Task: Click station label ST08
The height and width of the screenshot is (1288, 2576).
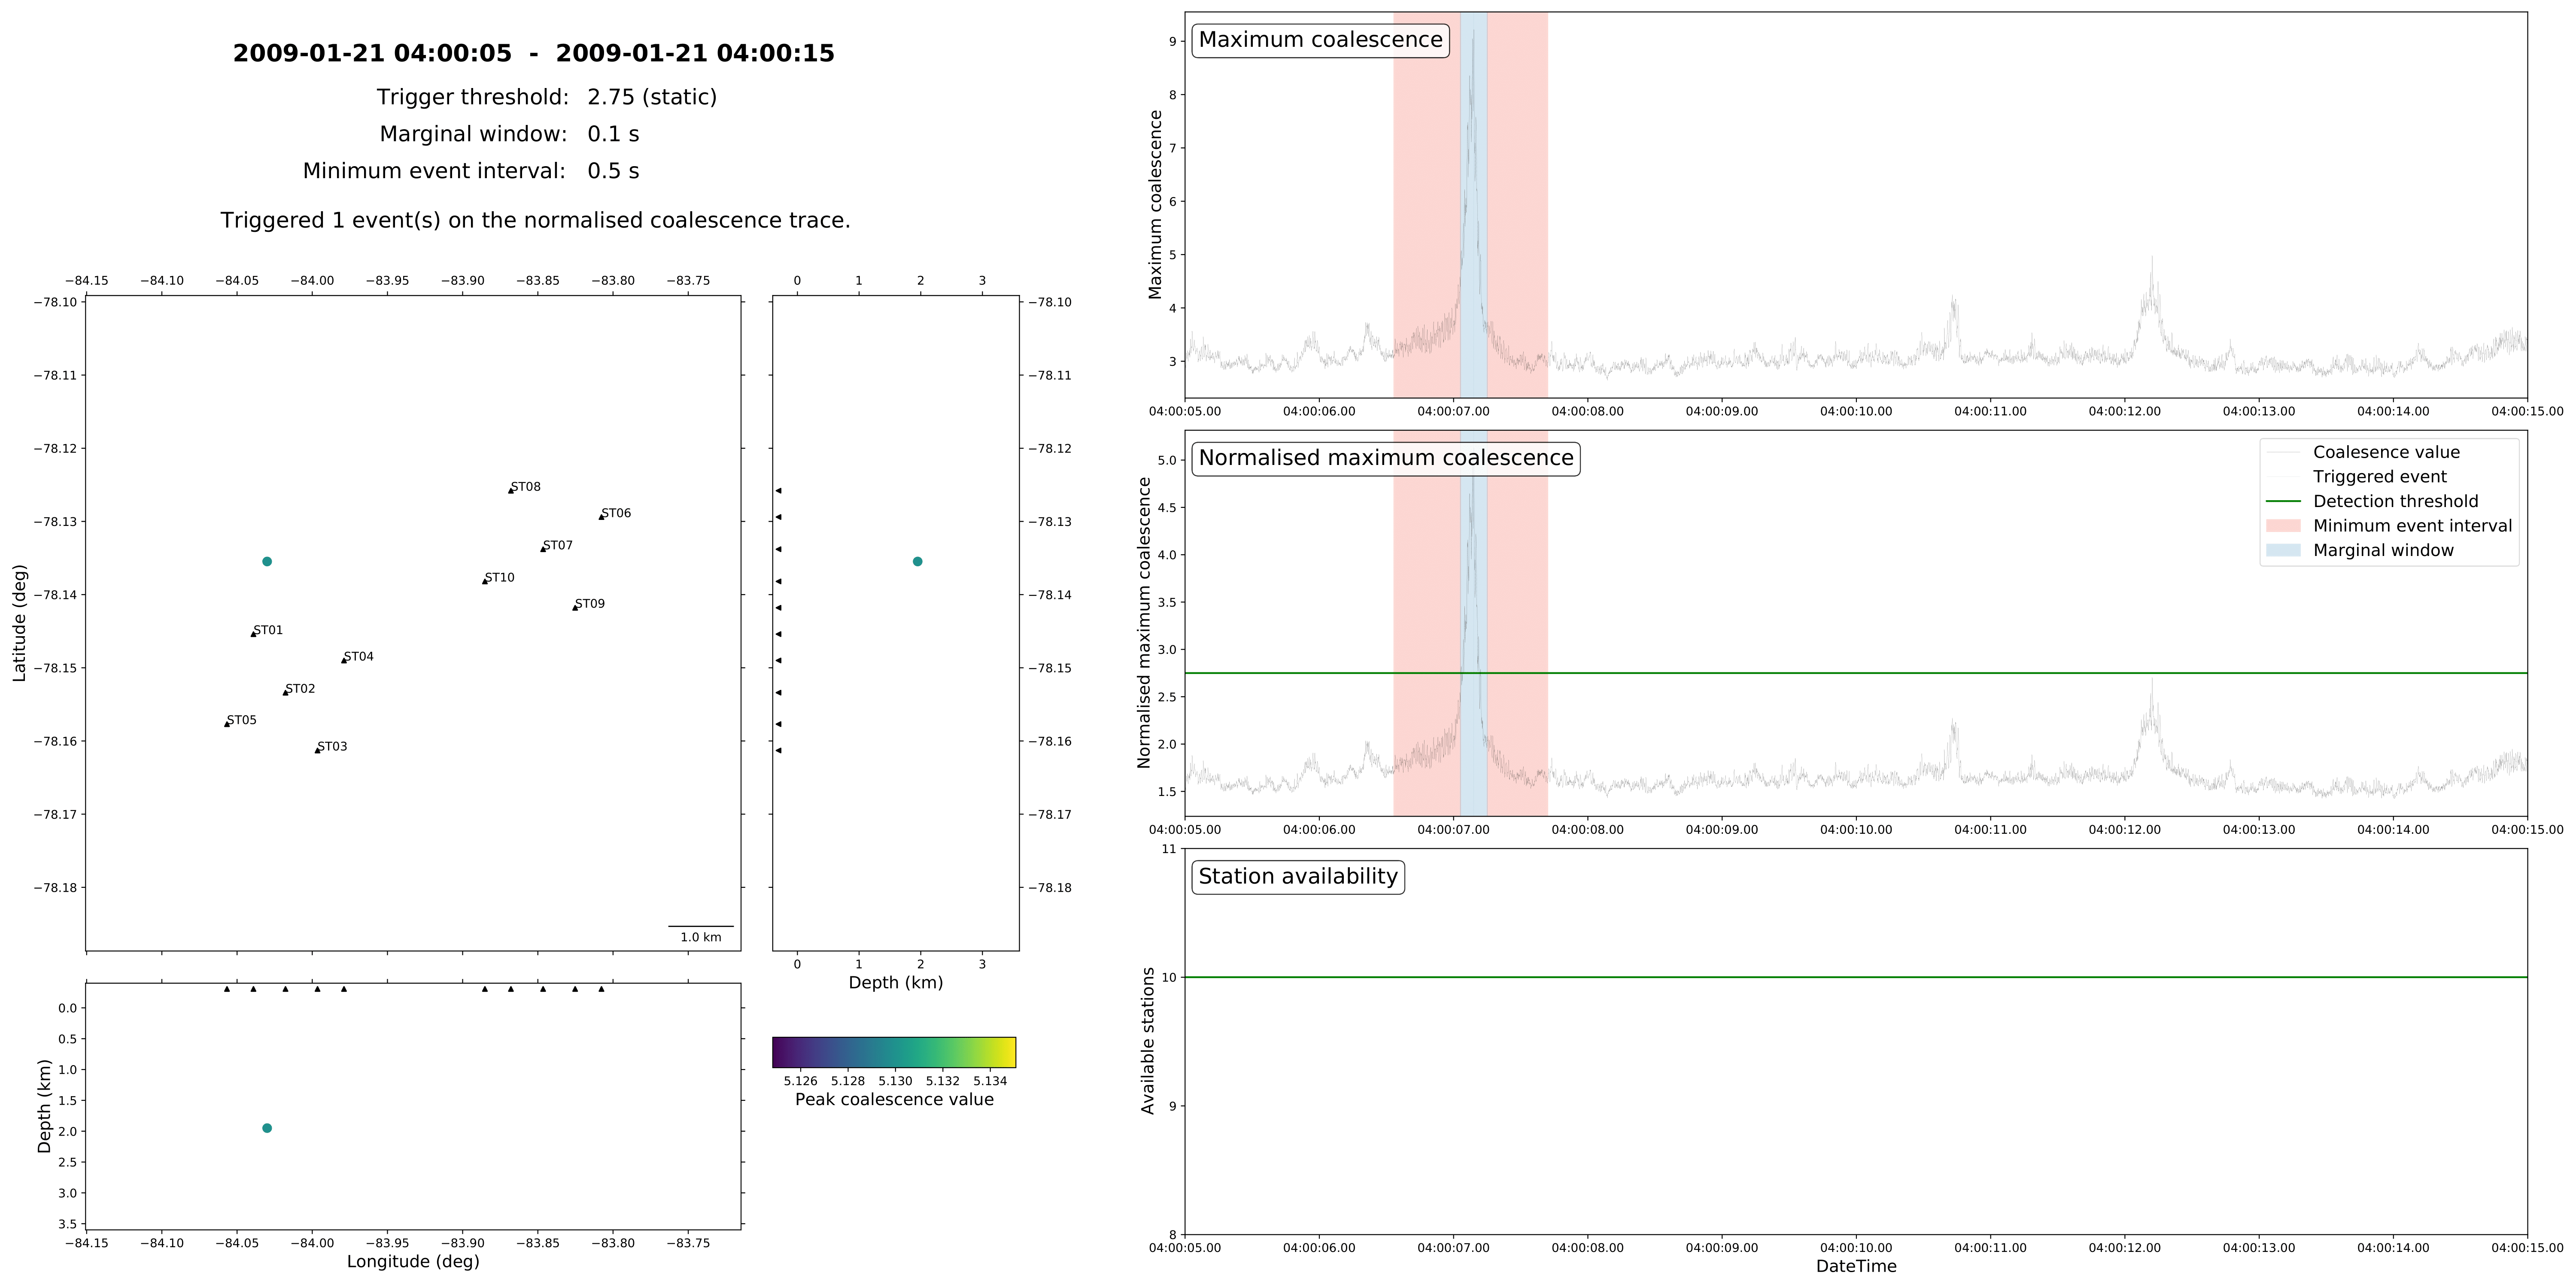Action: 525,487
